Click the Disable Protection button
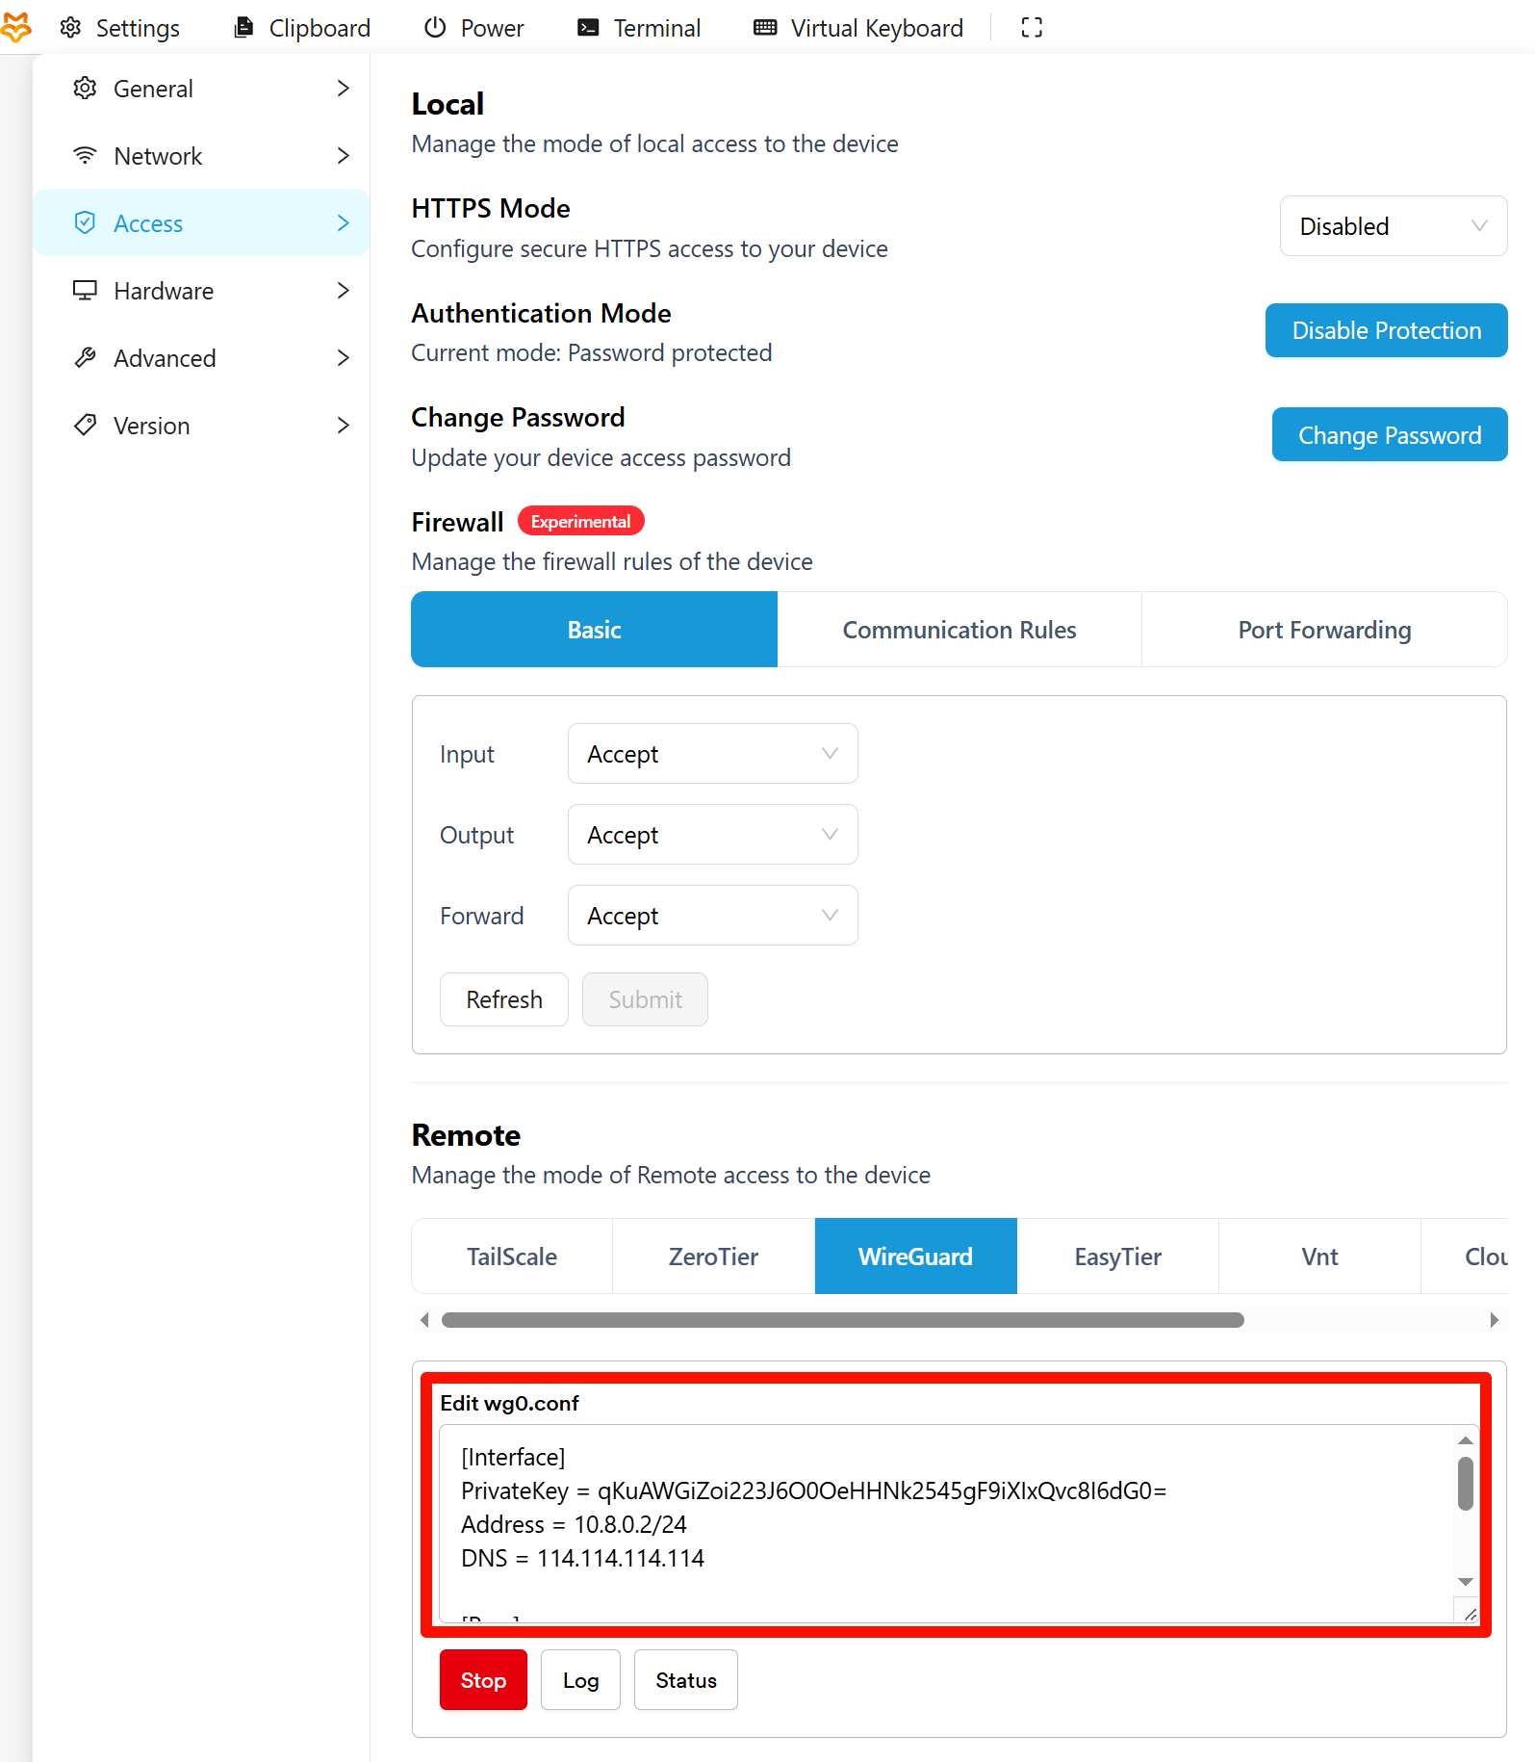1535x1762 pixels. pos(1386,330)
